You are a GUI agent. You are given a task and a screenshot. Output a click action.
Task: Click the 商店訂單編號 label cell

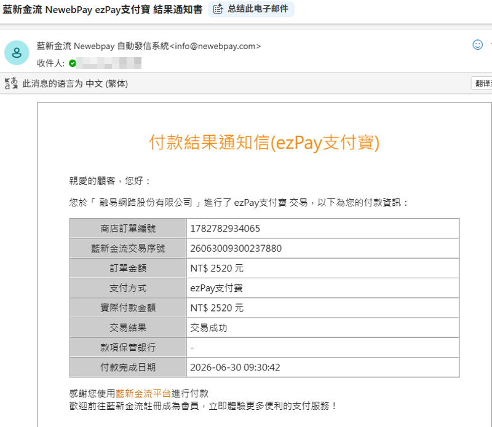point(128,229)
